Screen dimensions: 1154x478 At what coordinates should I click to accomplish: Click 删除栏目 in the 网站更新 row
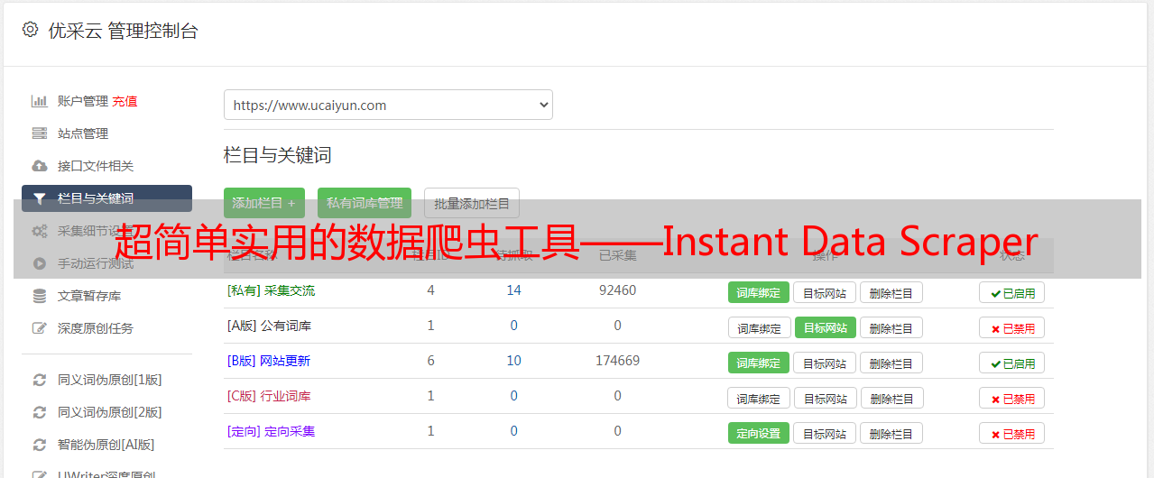click(891, 363)
